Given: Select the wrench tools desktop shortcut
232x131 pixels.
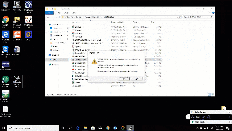Looking at the screenshot, I should (x=17, y=82).
